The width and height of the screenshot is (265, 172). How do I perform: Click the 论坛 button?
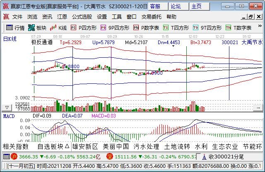(x=179, y=7)
